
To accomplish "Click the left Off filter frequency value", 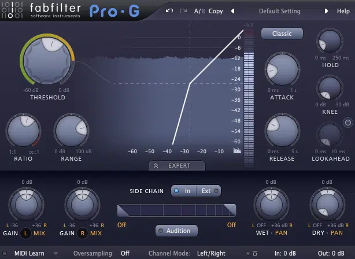I will [121, 225].
